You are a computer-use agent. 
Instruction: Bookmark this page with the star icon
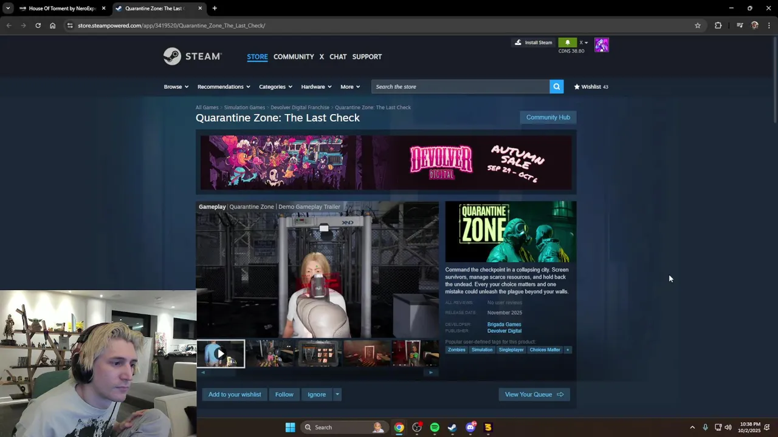[x=698, y=25]
